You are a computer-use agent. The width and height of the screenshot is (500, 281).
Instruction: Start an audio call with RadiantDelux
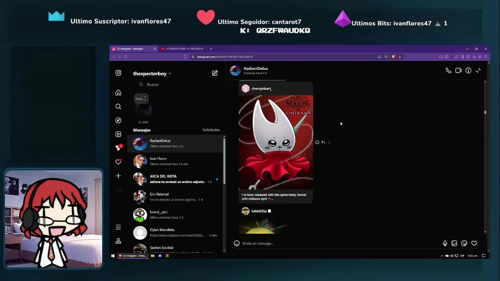coord(448,71)
